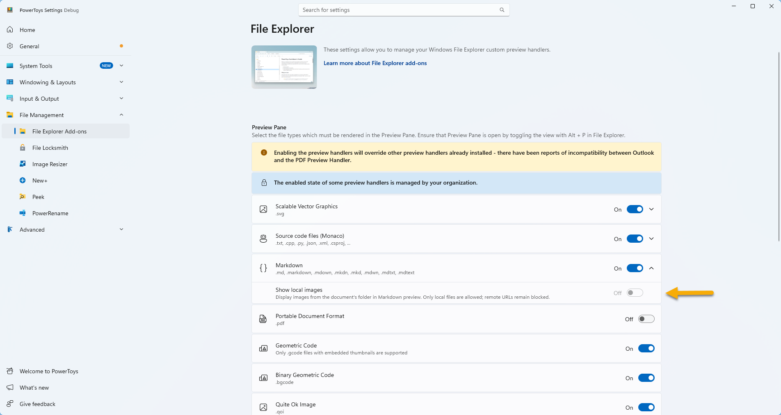Click the PowerToys app logo icon

[10, 10]
